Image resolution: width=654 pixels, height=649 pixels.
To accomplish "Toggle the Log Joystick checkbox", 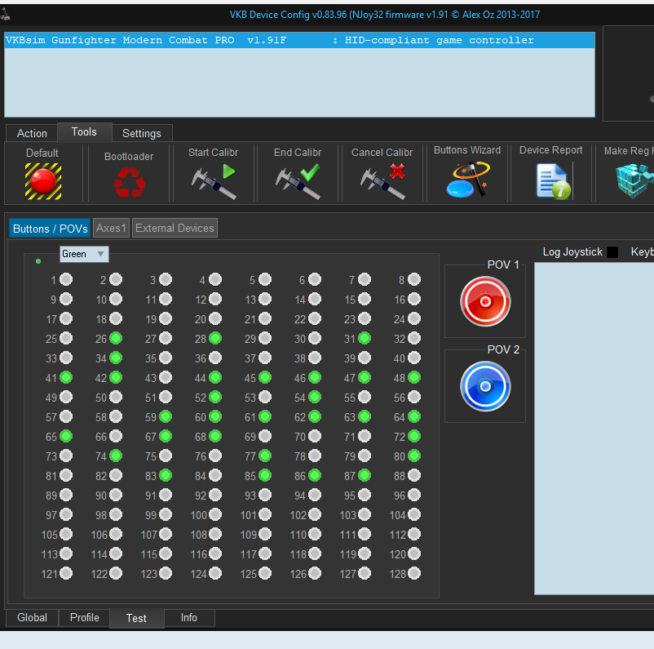I will coord(612,252).
